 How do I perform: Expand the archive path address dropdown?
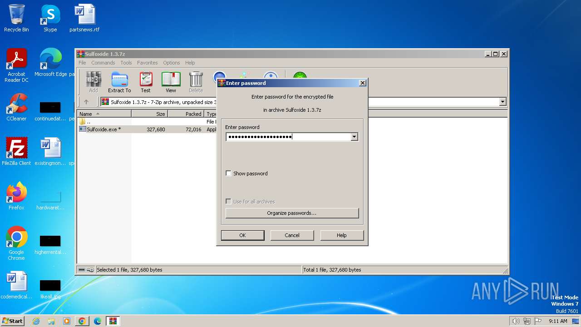click(502, 102)
